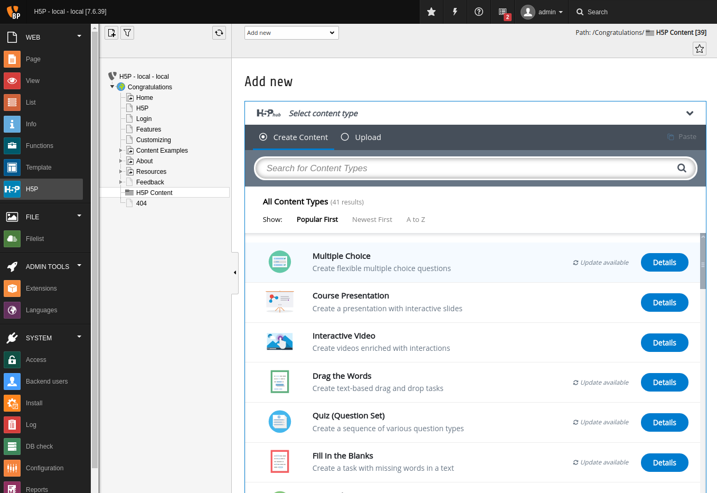The height and width of the screenshot is (493, 717).
Task: Open the Functions module icon
Action: click(x=12, y=146)
